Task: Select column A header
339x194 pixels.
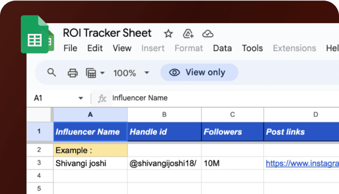Action: pyautogui.click(x=91, y=115)
